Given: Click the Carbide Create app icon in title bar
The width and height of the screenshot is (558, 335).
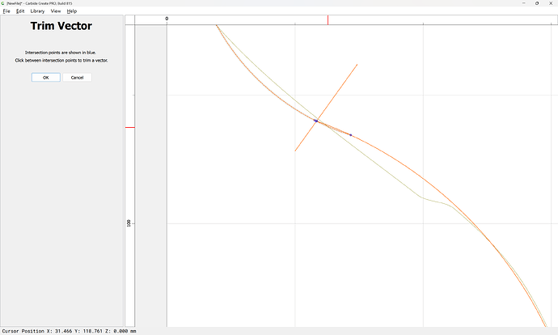Looking at the screenshot, I should (x=3, y=3).
